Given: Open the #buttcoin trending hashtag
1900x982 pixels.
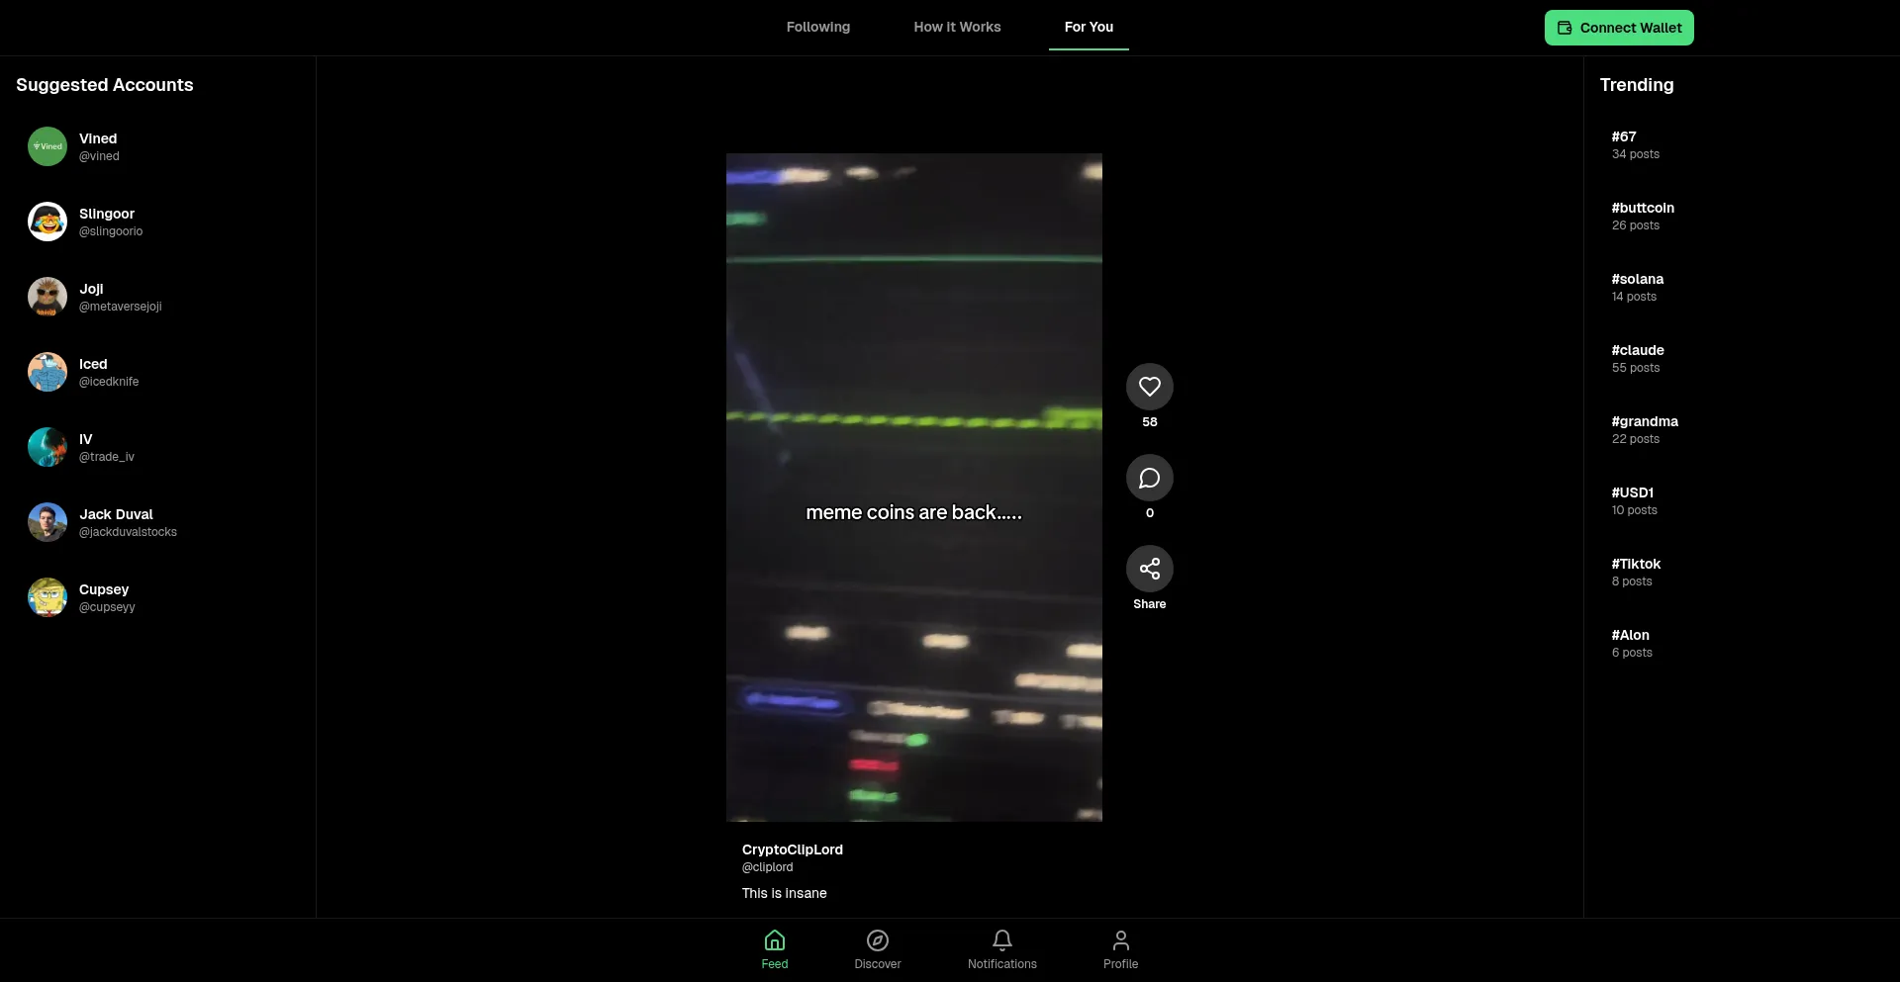Looking at the screenshot, I should tap(1643, 208).
